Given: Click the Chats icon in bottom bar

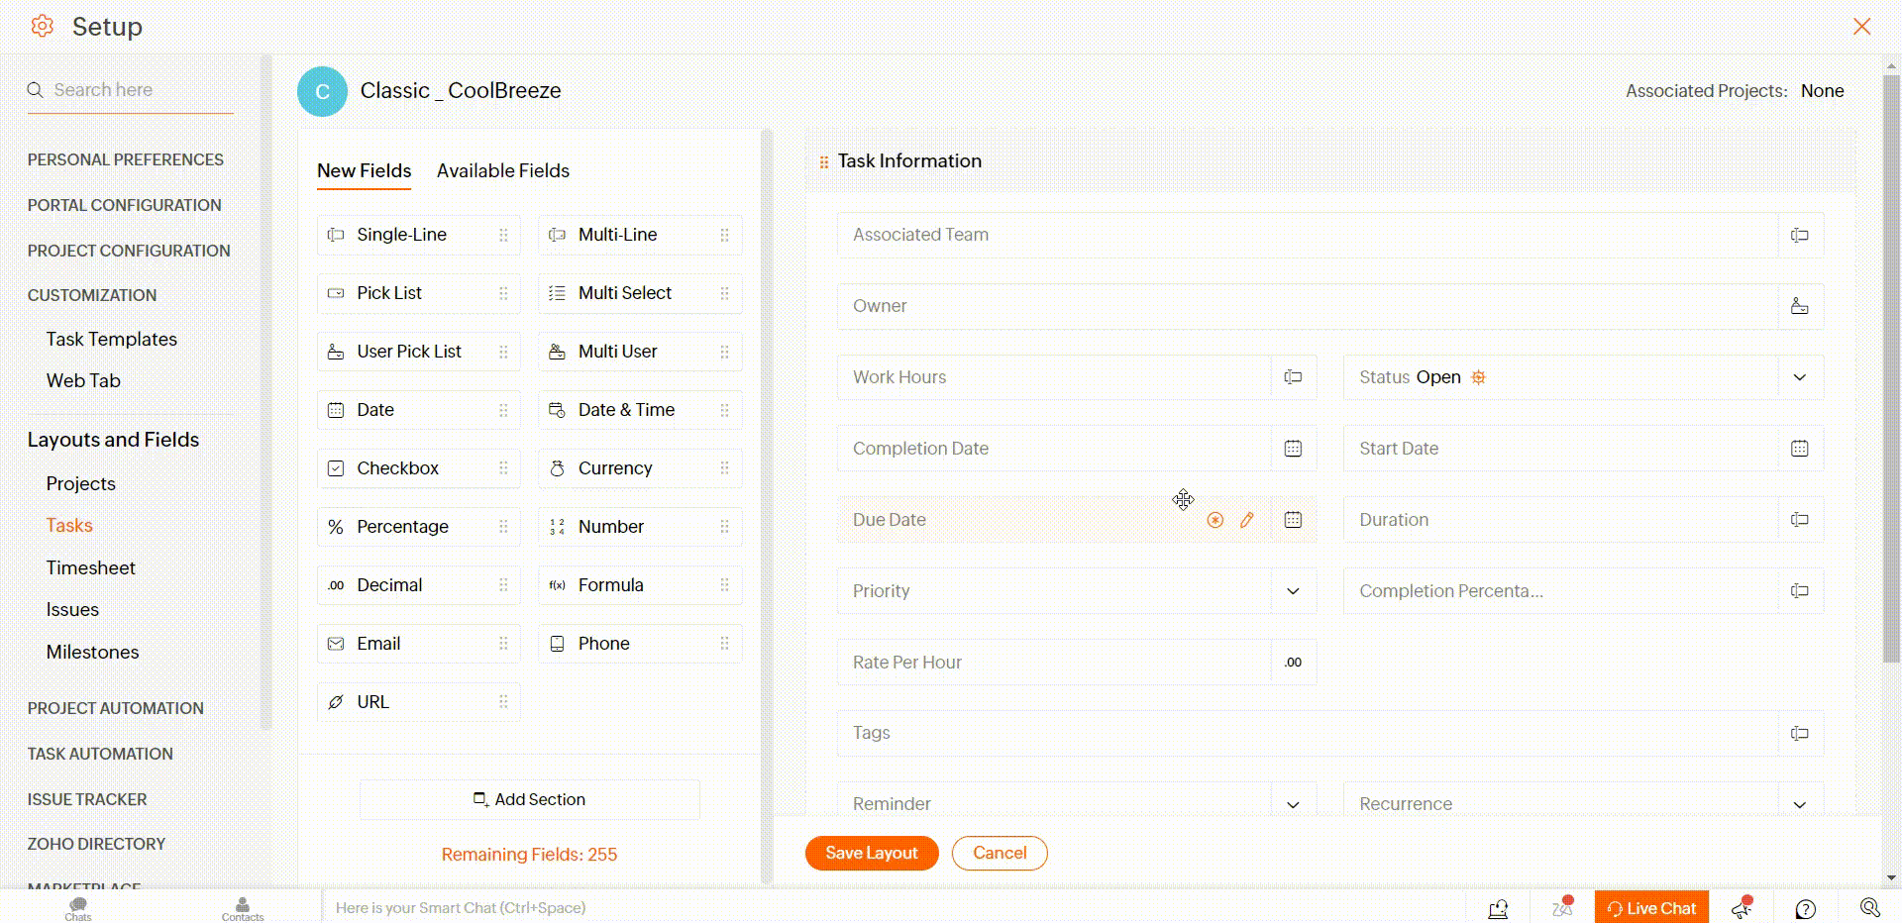Looking at the screenshot, I should pyautogui.click(x=78, y=907).
